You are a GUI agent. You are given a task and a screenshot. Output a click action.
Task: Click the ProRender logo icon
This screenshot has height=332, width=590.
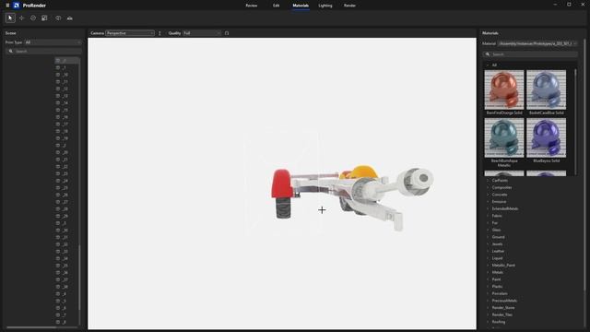click(17, 6)
